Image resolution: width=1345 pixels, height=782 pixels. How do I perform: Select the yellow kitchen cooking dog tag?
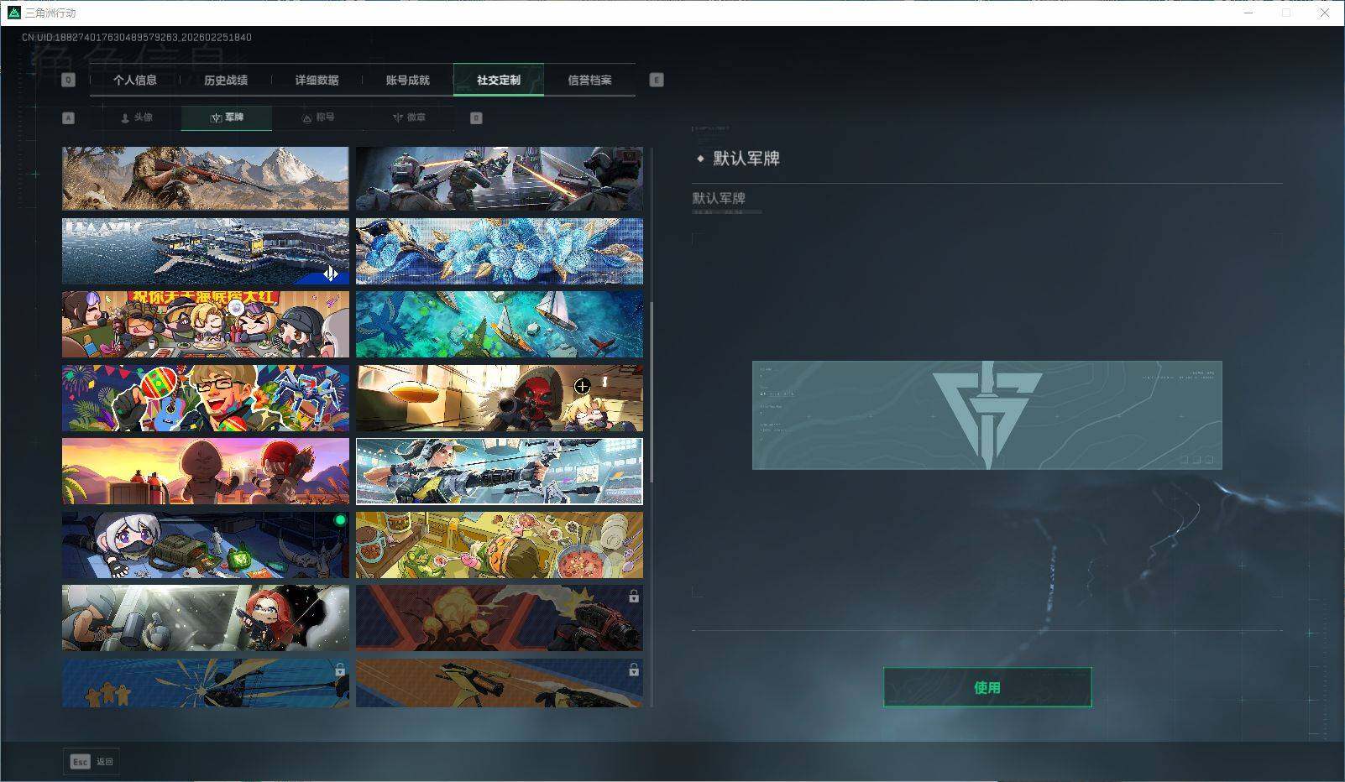[x=500, y=545]
